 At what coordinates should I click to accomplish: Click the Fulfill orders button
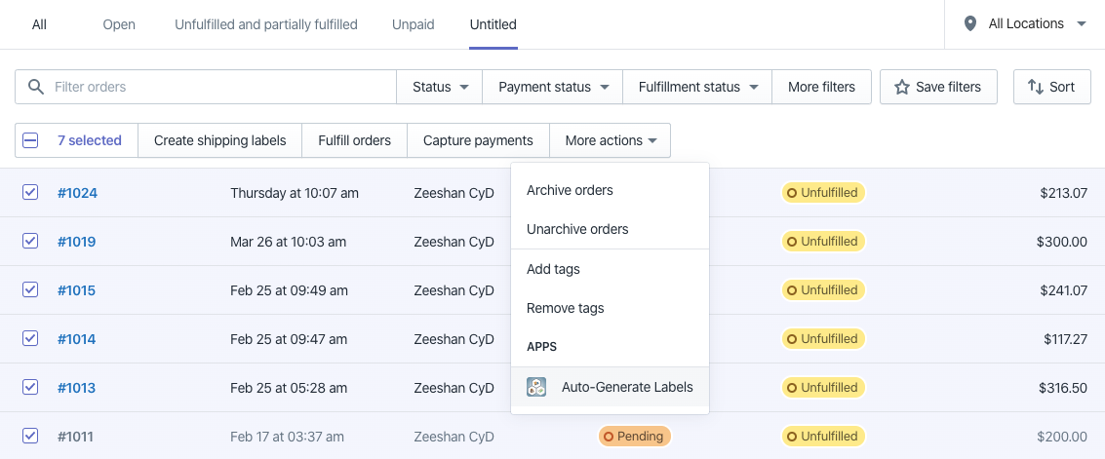coord(354,140)
